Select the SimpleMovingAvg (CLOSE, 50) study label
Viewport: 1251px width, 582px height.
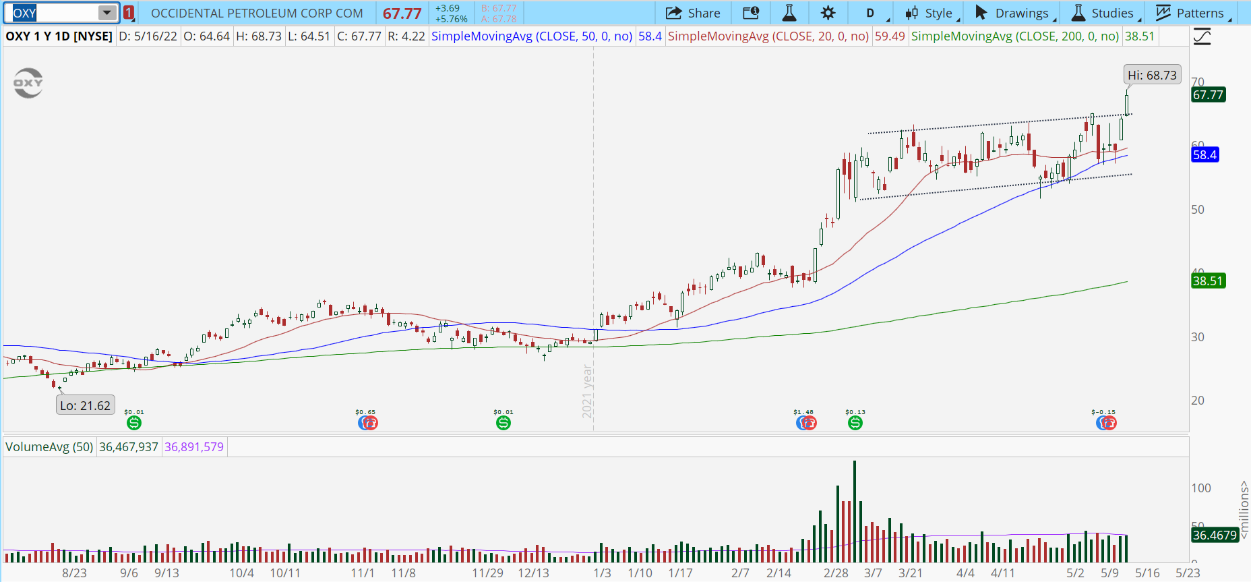(532, 36)
